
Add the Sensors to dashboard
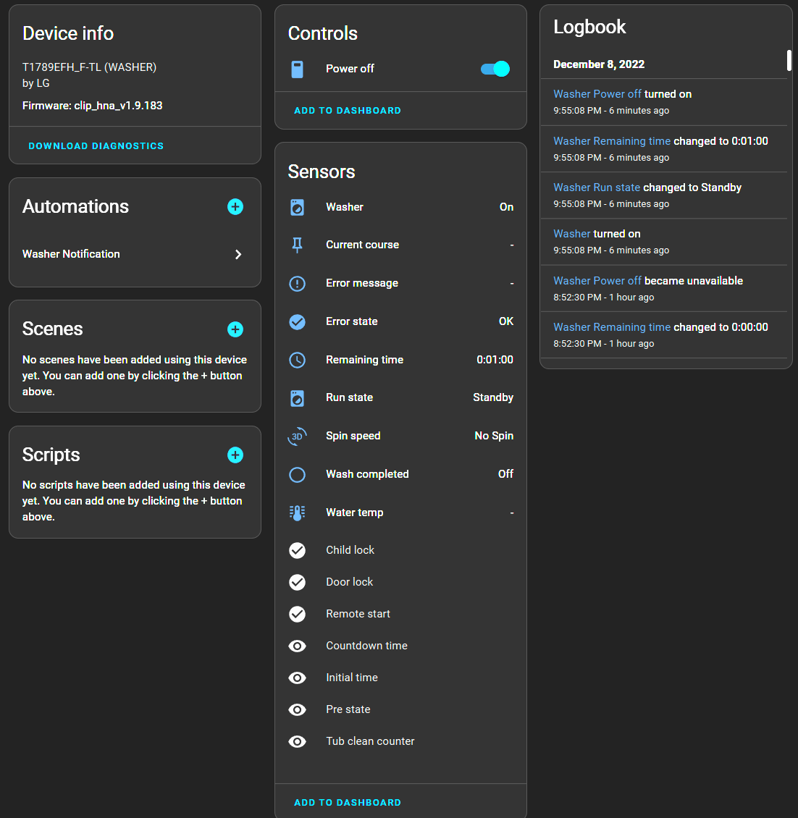[348, 802]
